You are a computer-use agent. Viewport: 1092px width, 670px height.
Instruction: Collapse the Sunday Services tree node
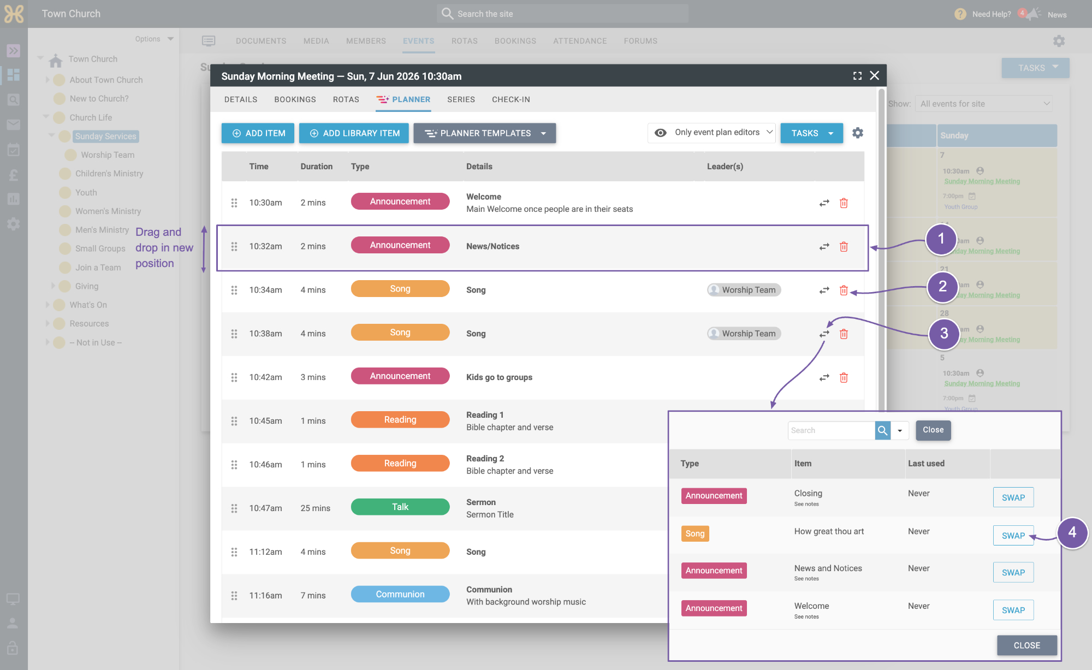pyautogui.click(x=51, y=135)
